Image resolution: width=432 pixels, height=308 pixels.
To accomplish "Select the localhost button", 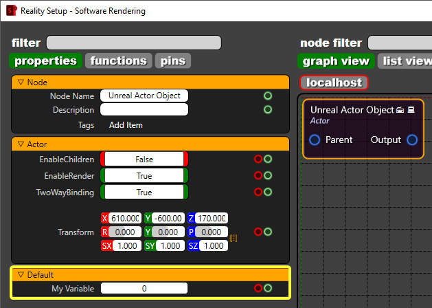I will coord(334,82).
